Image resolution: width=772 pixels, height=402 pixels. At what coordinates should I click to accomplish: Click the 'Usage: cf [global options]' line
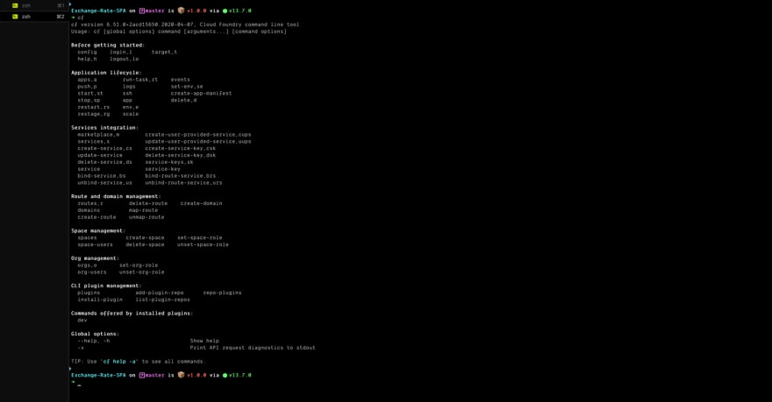pos(179,31)
